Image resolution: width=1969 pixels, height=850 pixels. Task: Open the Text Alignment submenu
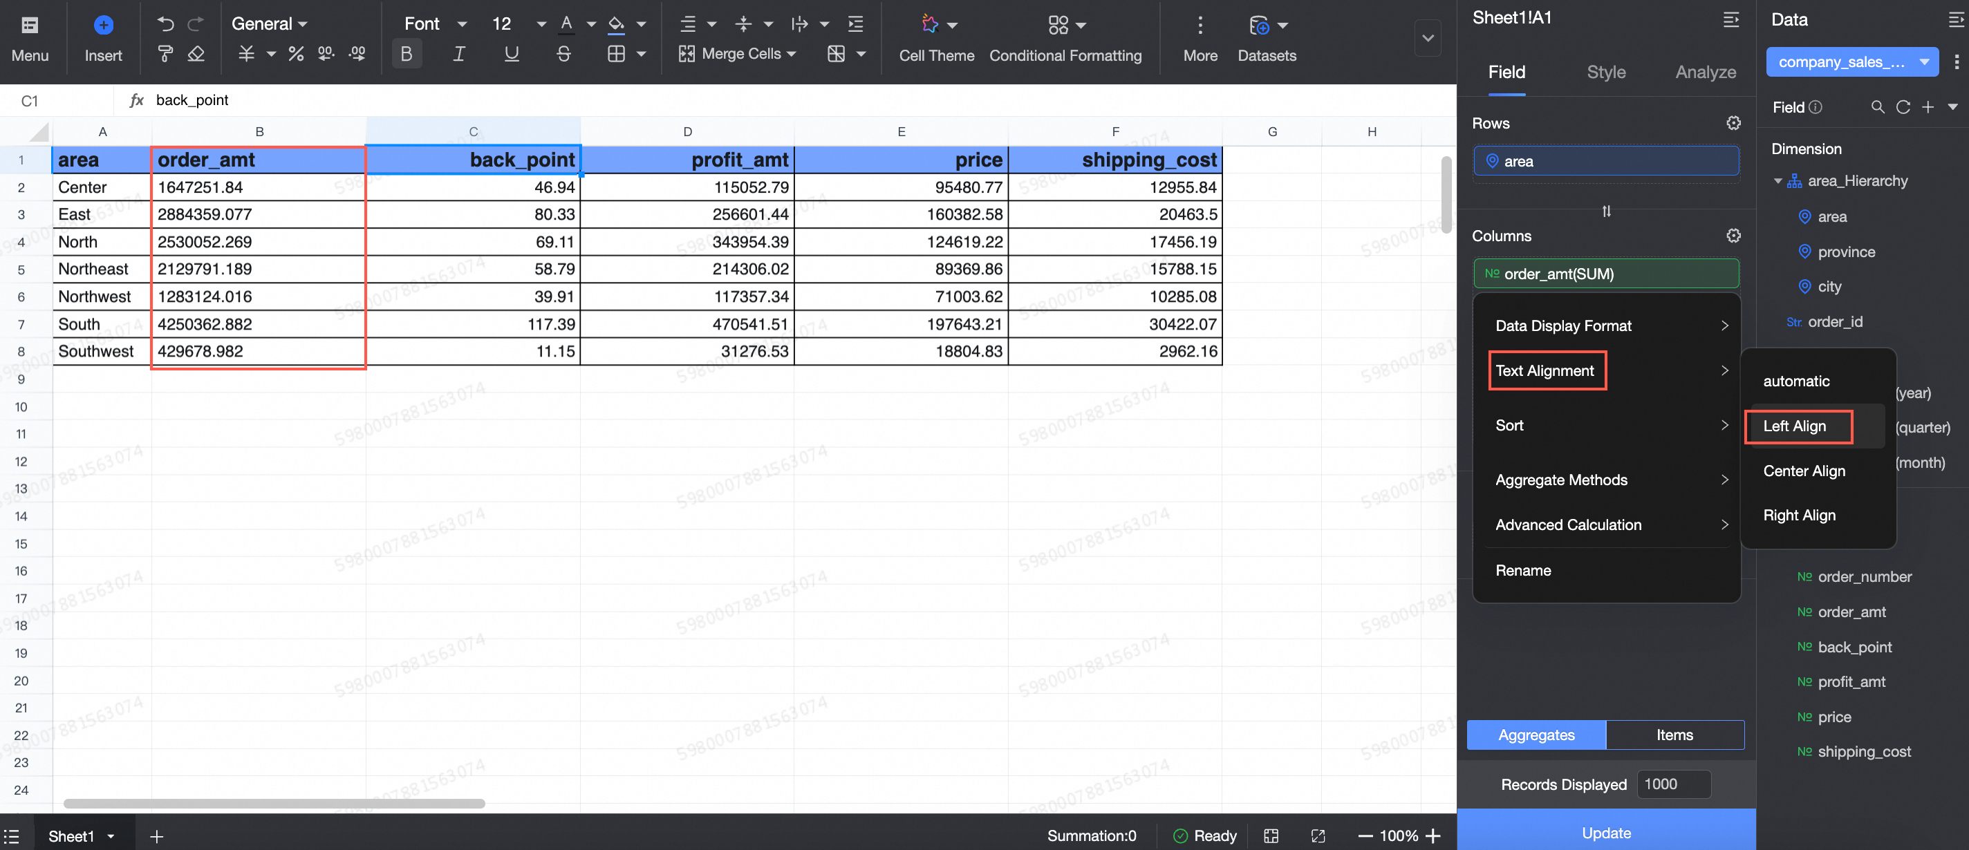tap(1606, 371)
